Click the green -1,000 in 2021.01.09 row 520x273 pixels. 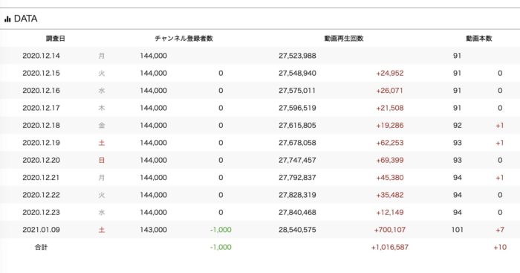pos(221,230)
